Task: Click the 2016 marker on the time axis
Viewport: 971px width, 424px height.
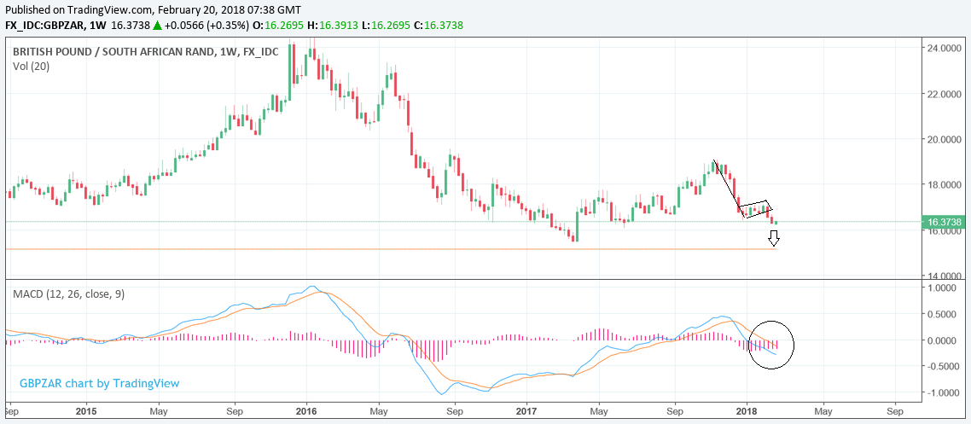Action: click(306, 410)
